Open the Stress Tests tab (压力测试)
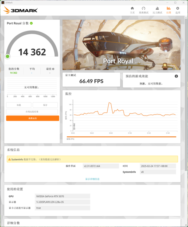 [x=157, y=10]
